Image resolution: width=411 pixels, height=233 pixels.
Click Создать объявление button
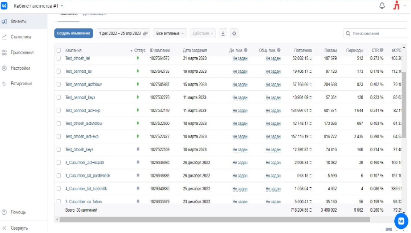click(73, 33)
